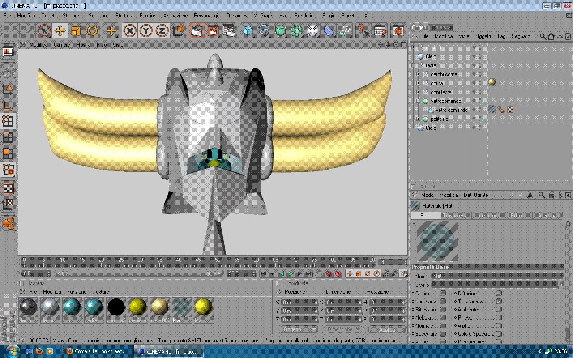573x358 pixels.
Task: Expand the cerchi corna tree item
Action: 418,74
